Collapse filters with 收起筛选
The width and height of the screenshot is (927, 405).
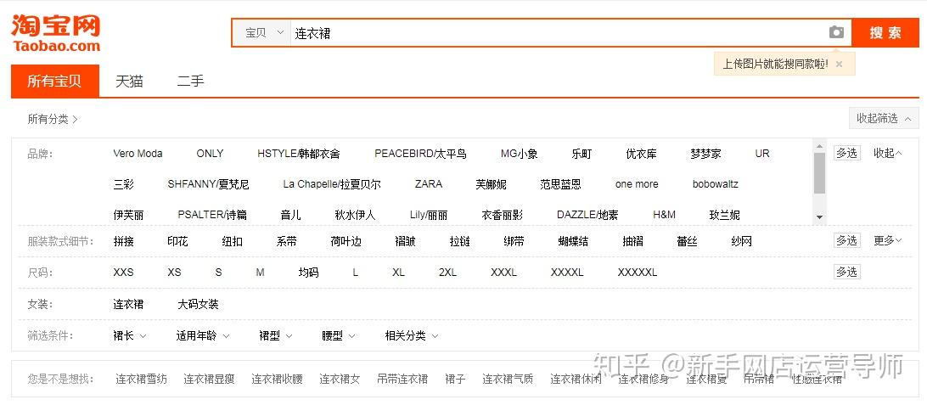point(884,118)
